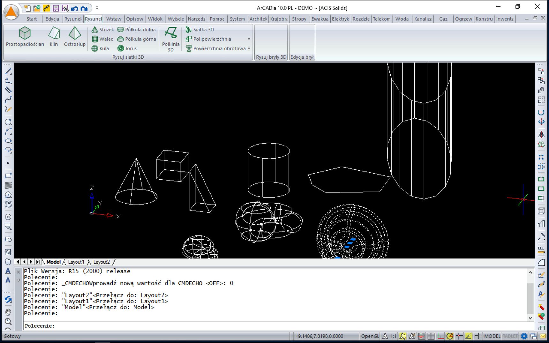
Task: Toggle polar tracking in status bar
Action: click(450, 336)
